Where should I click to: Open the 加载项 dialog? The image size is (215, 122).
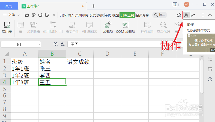tap(108, 28)
